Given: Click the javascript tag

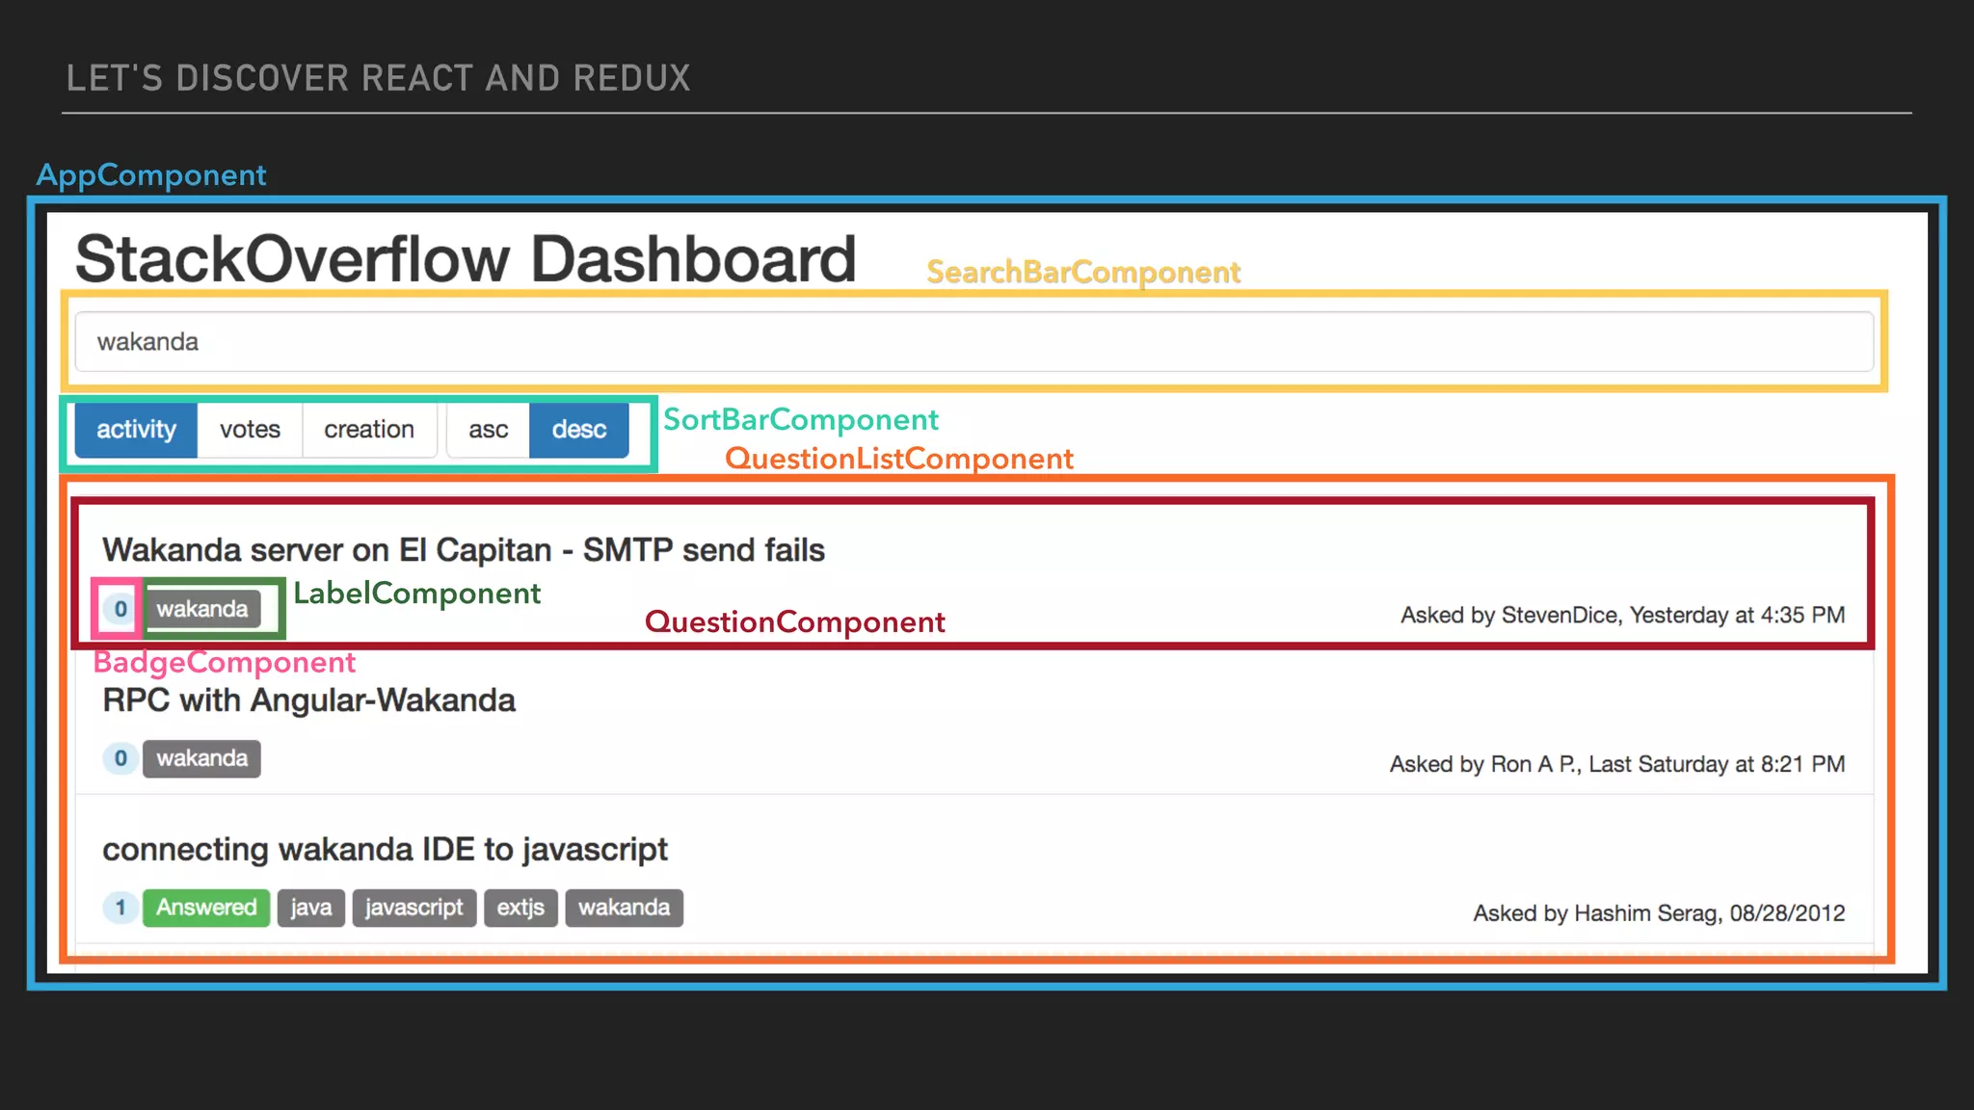Looking at the screenshot, I should [414, 908].
